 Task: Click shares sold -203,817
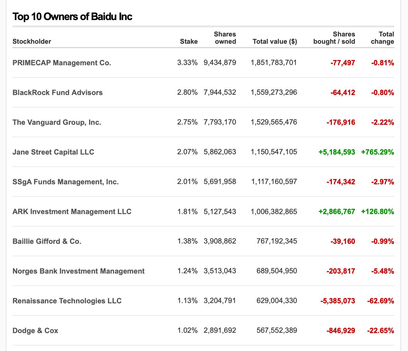point(341,271)
